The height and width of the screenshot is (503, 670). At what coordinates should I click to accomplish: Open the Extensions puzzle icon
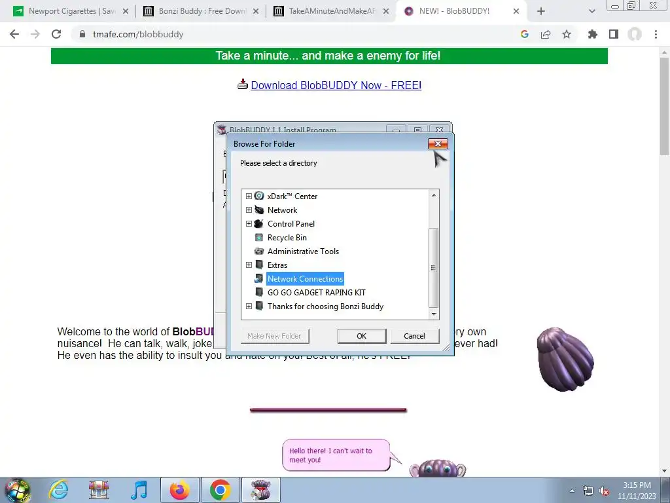pos(593,34)
